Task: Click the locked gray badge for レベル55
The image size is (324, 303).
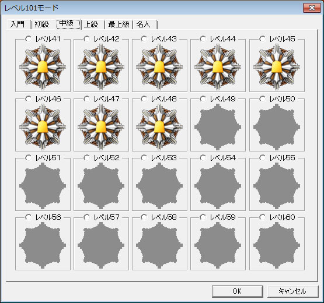Action: (x=277, y=186)
